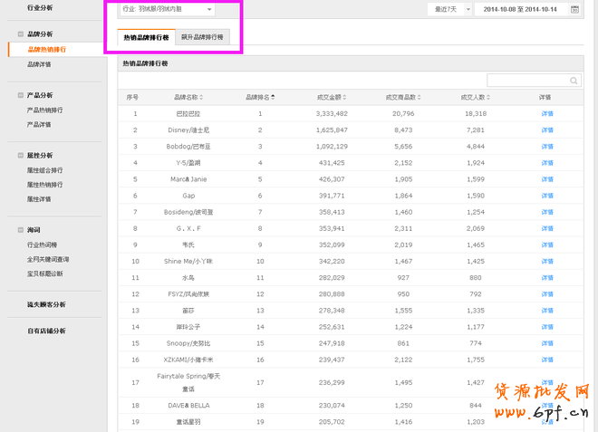Collapse the 品牌分析 sidebar section
Screen dimensions: 598x432
tap(20, 34)
